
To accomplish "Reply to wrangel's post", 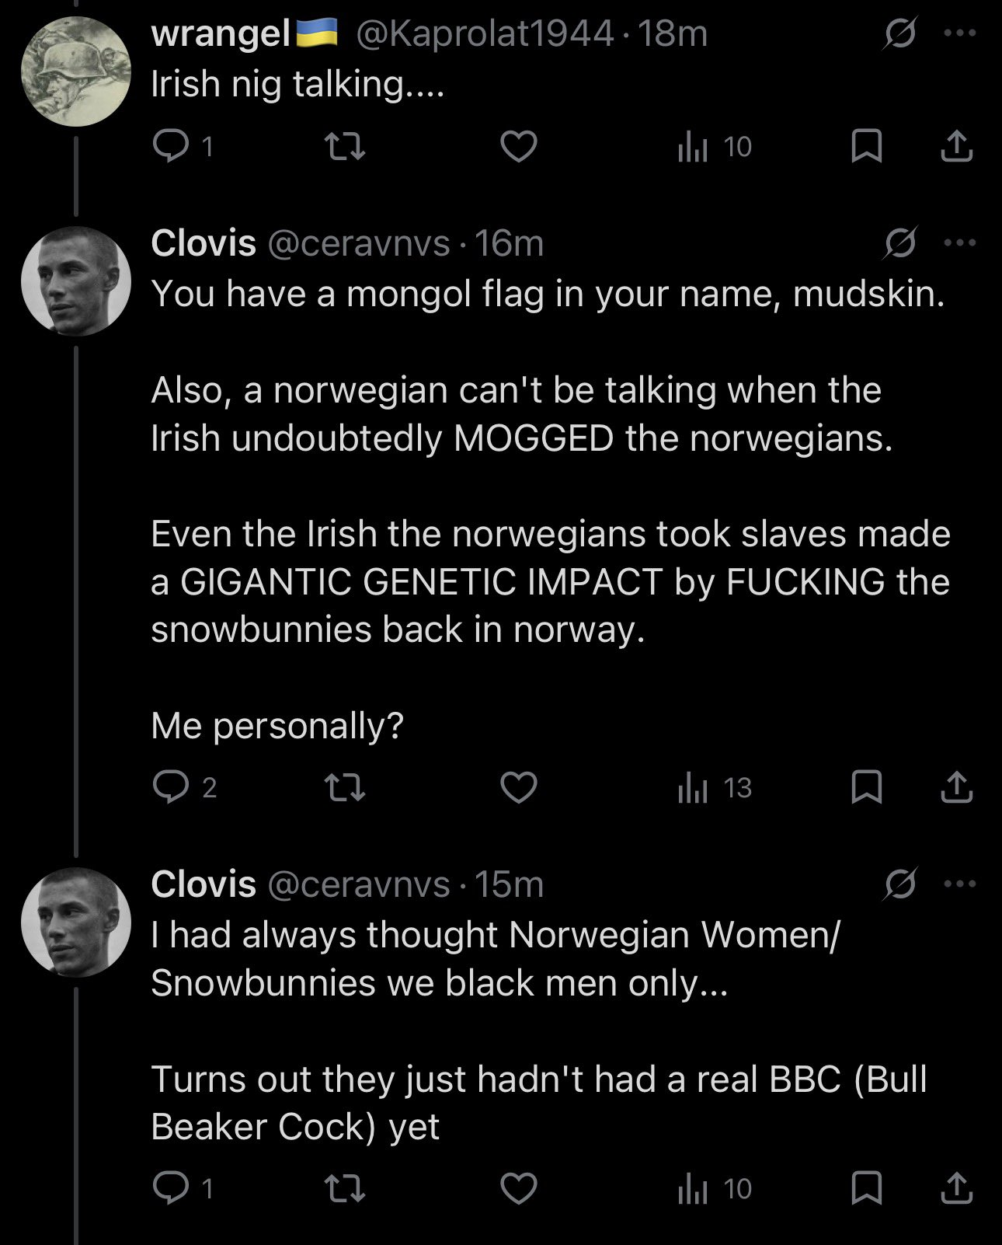I will (168, 145).
